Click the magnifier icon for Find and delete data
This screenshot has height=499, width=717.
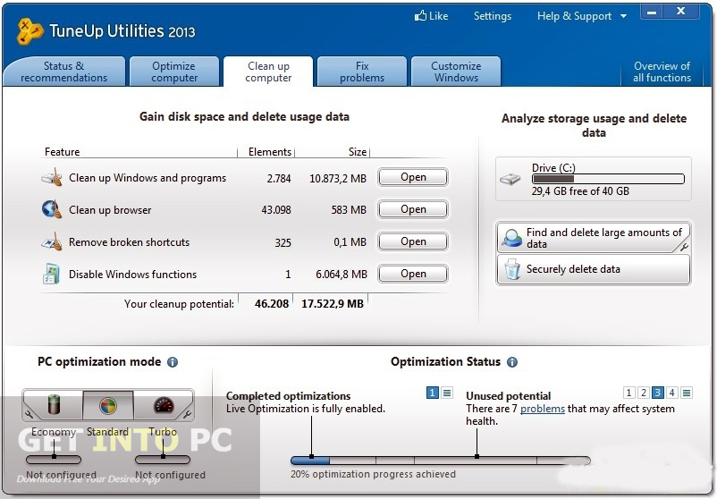[511, 238]
